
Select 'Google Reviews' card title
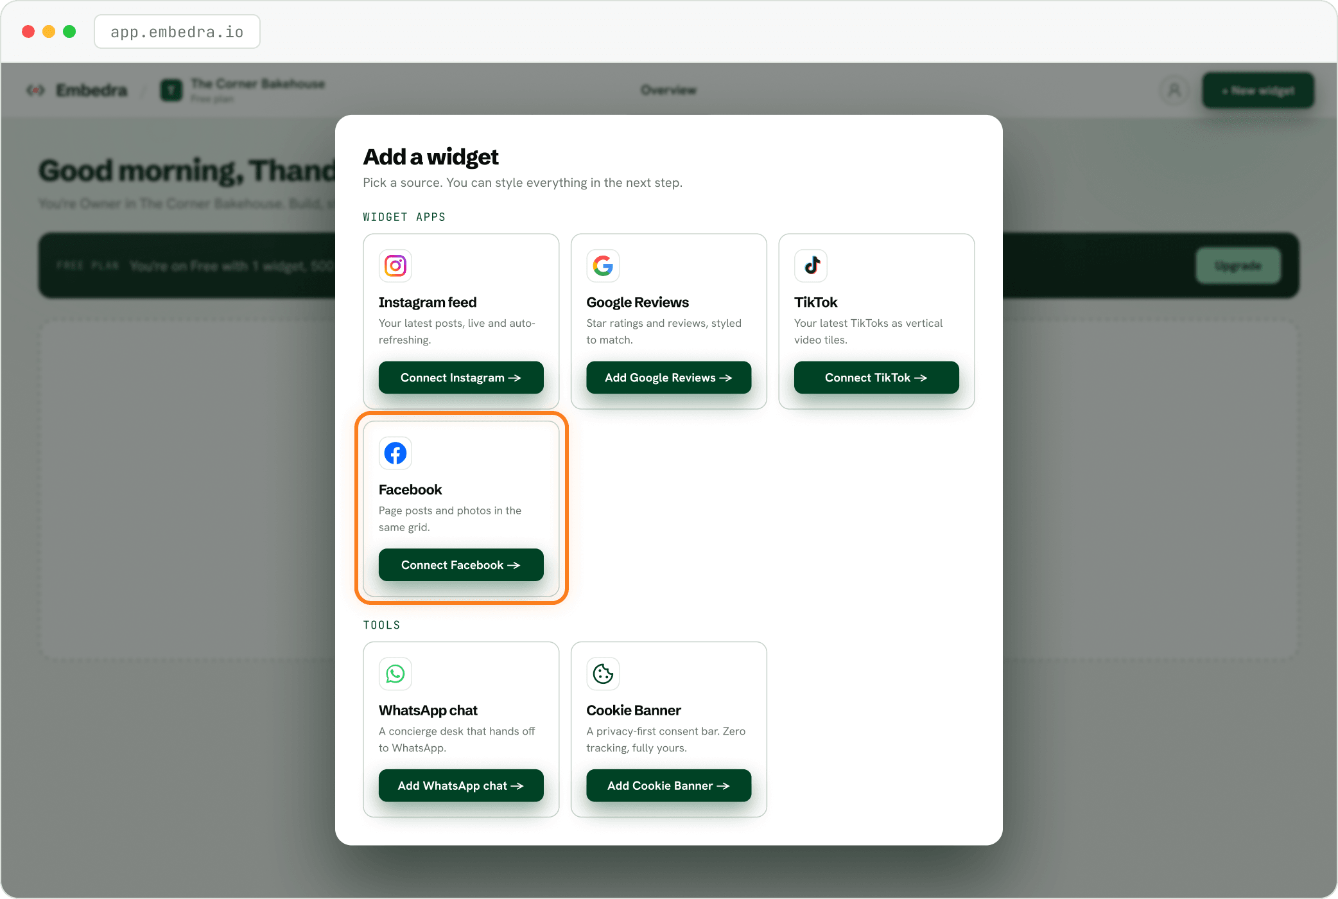click(638, 302)
